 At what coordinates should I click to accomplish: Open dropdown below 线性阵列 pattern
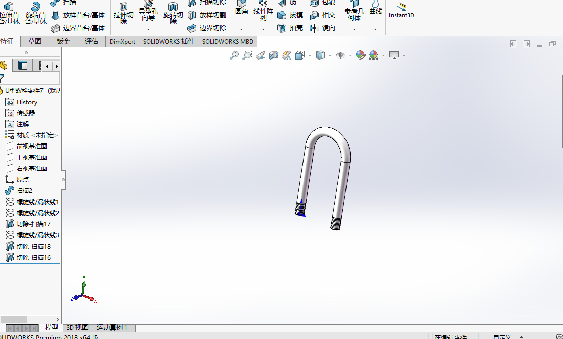263,29
